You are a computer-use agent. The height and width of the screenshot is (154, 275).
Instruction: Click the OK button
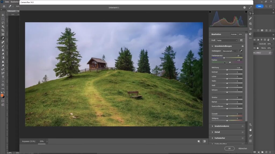coord(229,148)
